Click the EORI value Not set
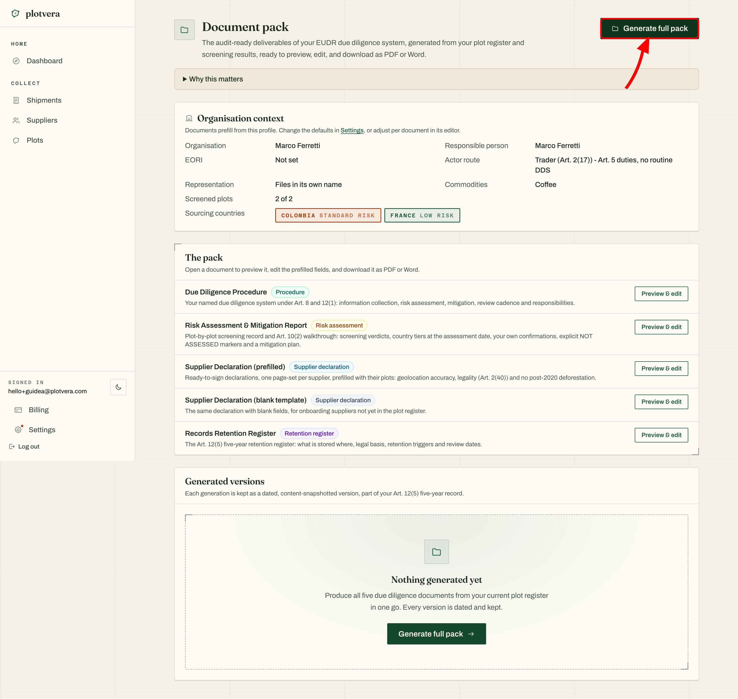Screen dimensions: 738x699 (286, 160)
